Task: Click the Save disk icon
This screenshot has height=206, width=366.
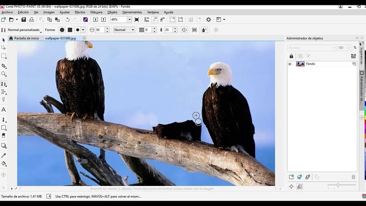Action: pyautogui.click(x=24, y=20)
